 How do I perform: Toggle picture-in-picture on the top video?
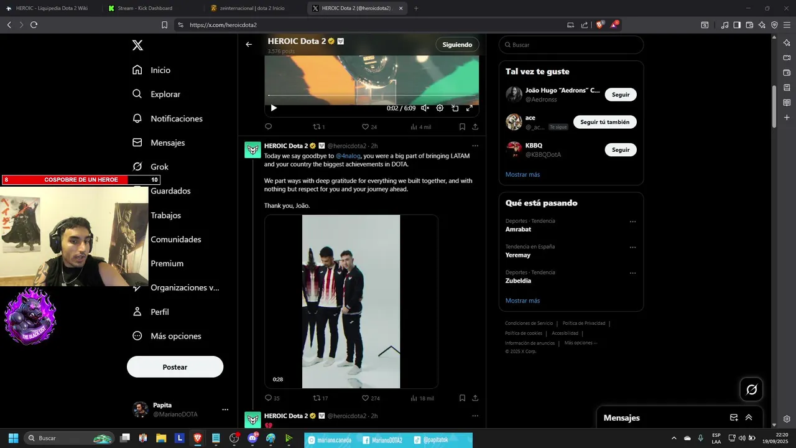click(455, 108)
